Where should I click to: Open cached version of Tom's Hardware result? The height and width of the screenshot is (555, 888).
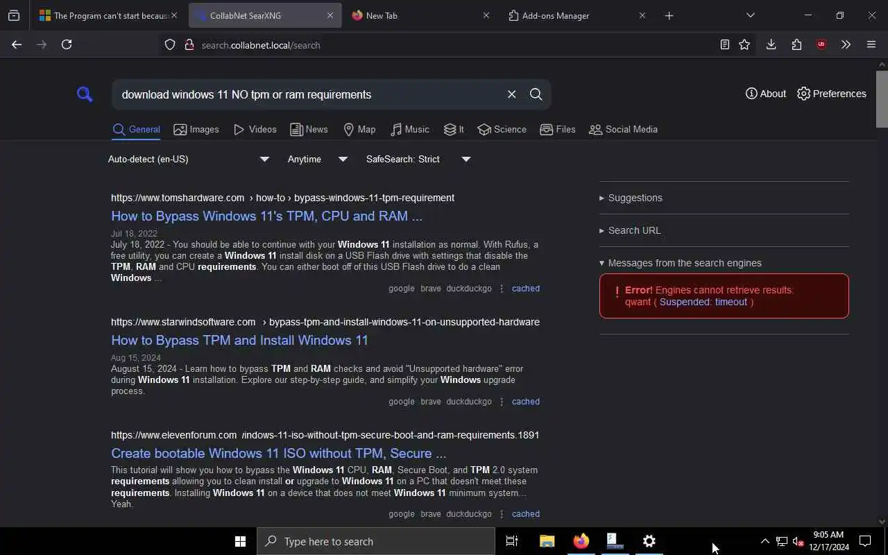coord(525,289)
